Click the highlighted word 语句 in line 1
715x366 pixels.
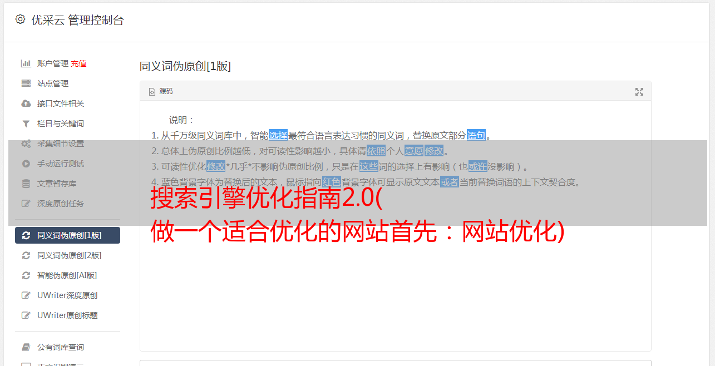click(476, 135)
